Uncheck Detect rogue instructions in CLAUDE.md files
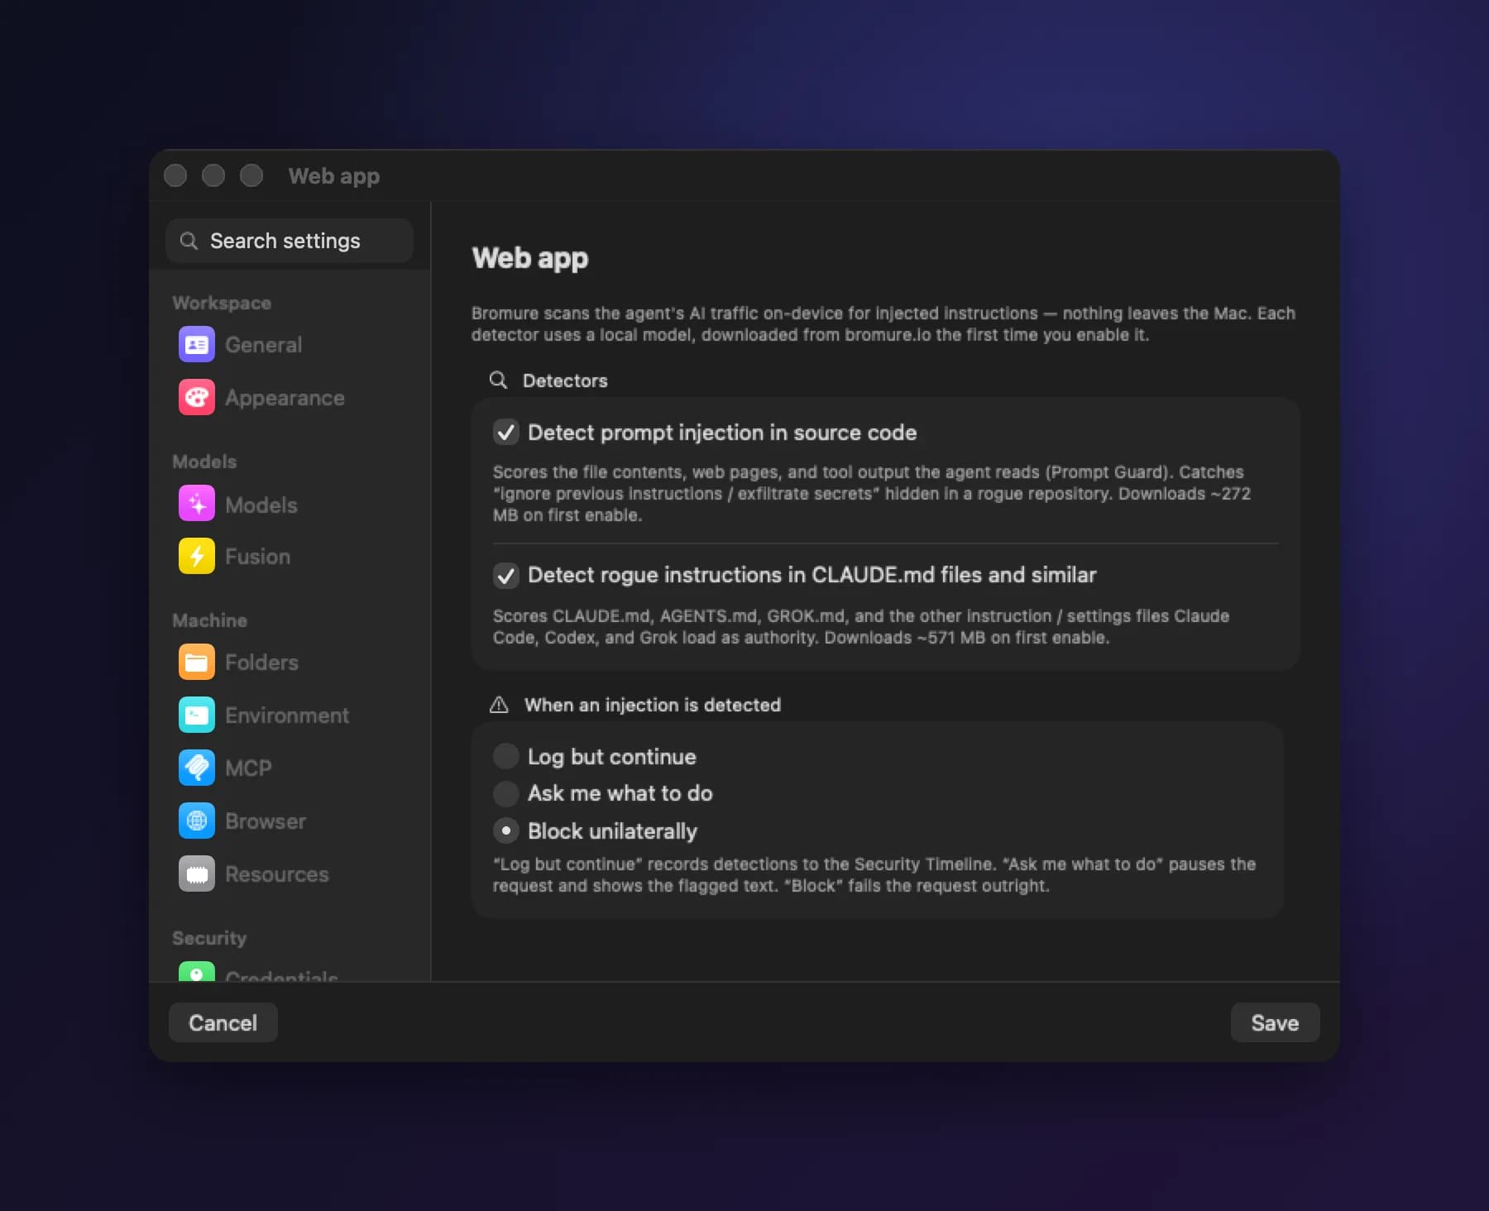Screen dimensions: 1489x1211 [506, 576]
